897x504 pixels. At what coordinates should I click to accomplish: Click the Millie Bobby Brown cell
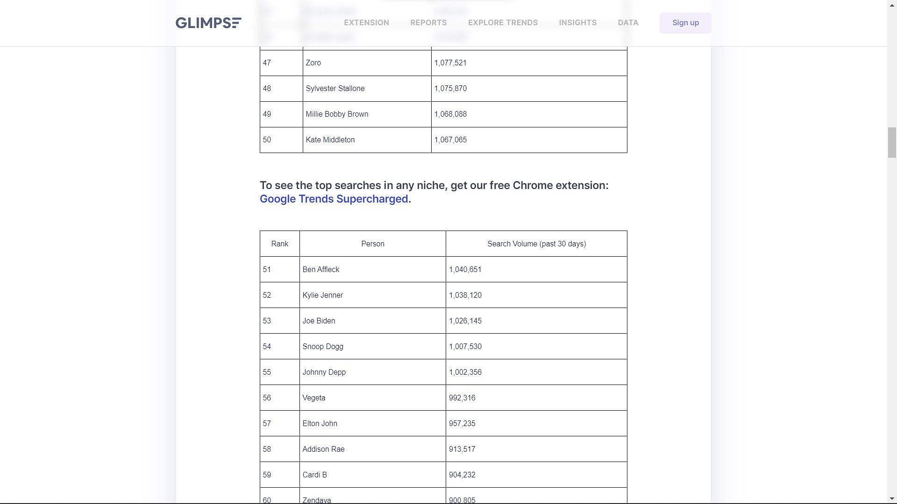[367, 114]
